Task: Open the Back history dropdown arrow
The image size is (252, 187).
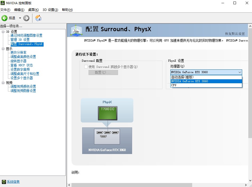Action: [x=20, y=18]
